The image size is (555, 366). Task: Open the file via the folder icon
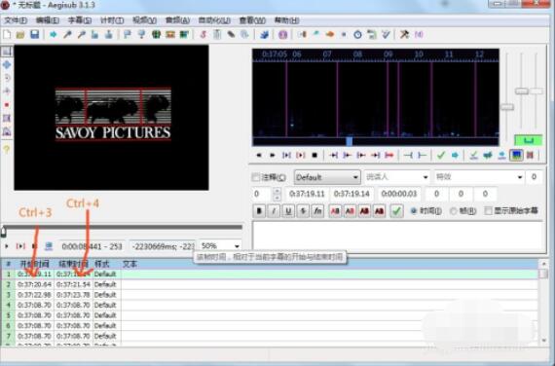pos(20,34)
